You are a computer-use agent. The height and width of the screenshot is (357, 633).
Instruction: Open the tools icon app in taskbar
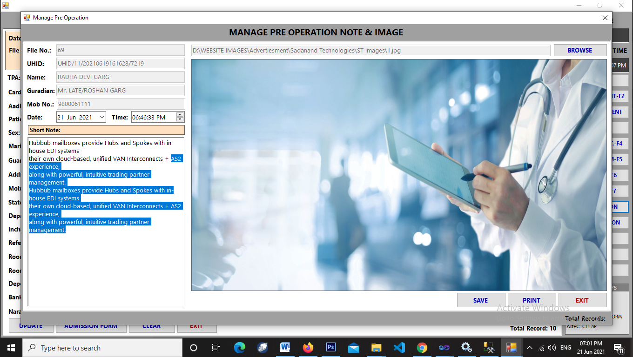click(x=489, y=348)
